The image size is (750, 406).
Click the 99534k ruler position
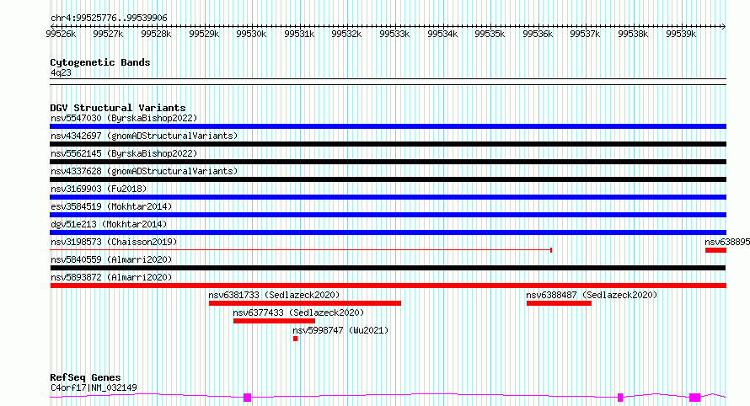tap(442, 34)
